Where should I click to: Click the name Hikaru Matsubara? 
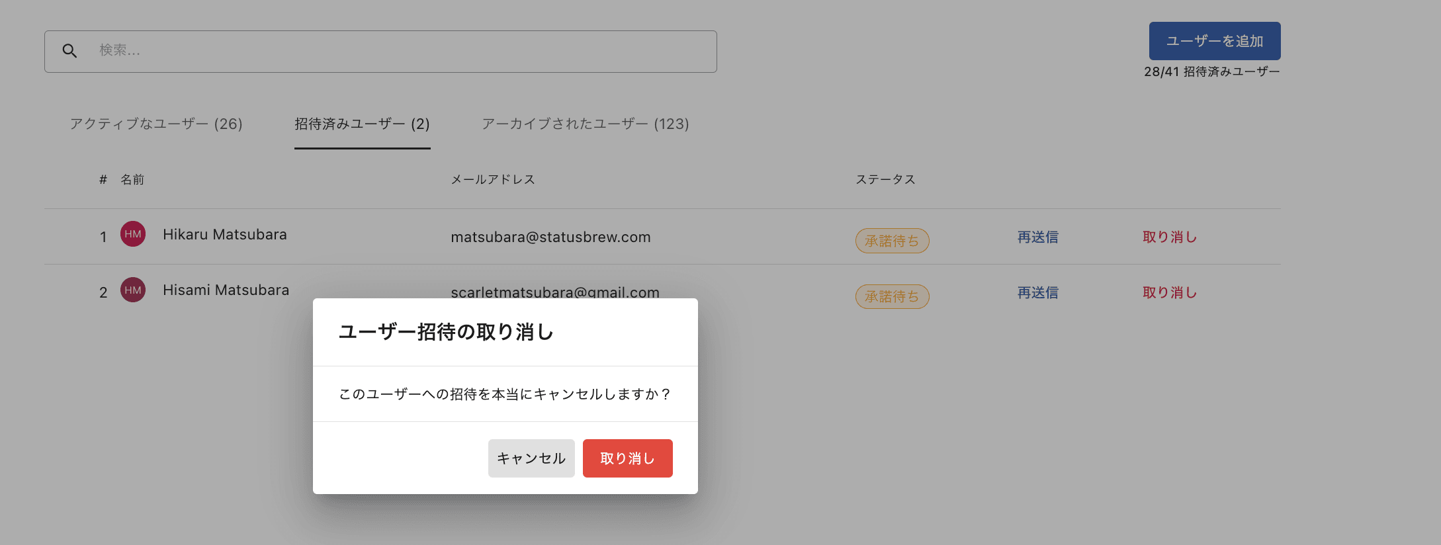(225, 234)
